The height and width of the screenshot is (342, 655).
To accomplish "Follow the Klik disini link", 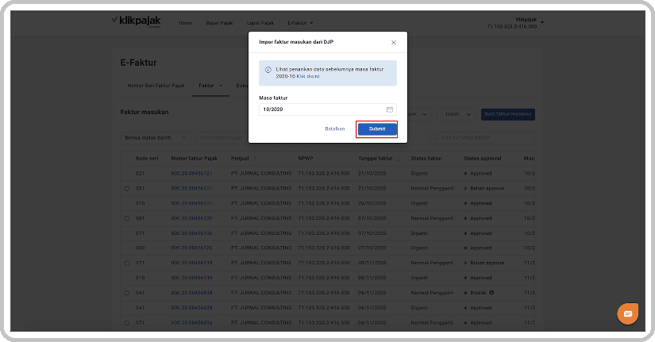I will (308, 76).
